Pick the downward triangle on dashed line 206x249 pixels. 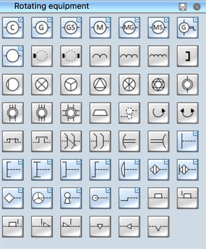pos(100,226)
